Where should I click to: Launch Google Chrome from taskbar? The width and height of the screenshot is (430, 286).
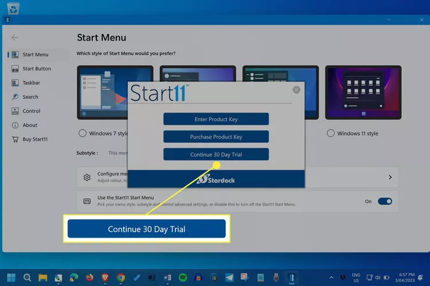click(120, 278)
